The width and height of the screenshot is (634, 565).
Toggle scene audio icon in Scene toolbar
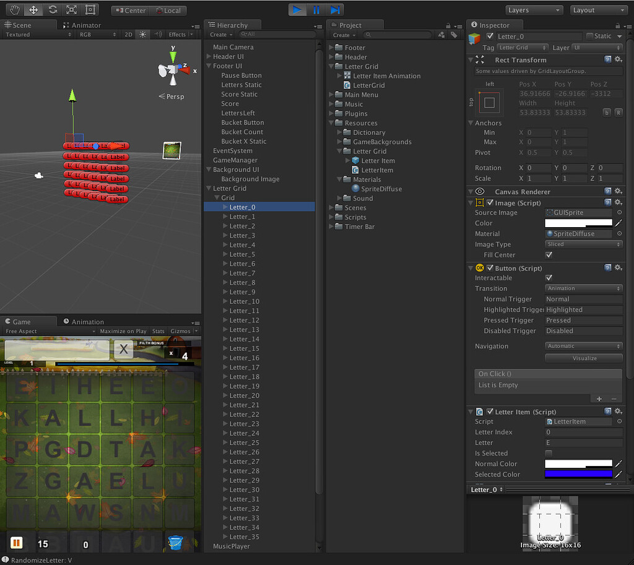158,35
